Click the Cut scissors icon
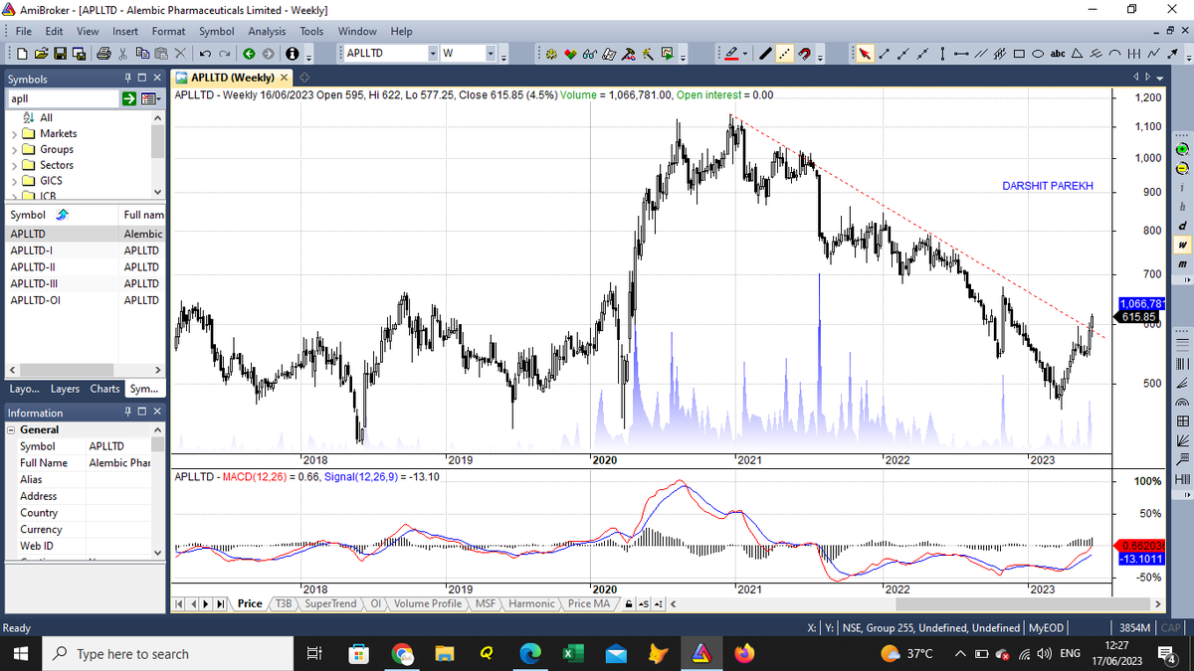This screenshot has width=1194, height=671. (122, 54)
